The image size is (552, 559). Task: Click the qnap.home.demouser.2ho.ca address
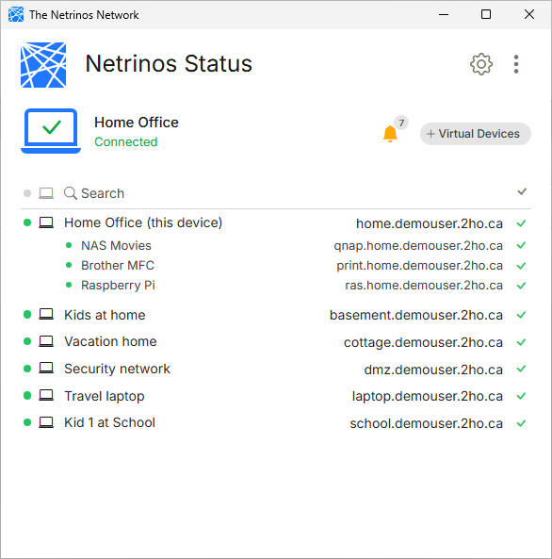418,246
